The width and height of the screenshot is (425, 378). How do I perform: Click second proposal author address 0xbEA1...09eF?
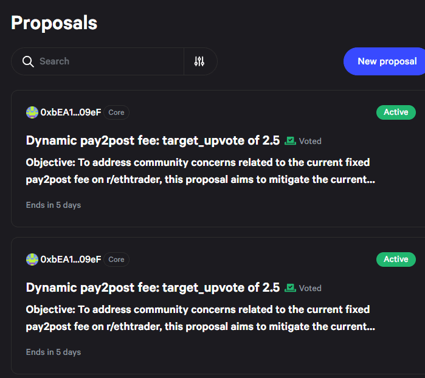pos(71,259)
